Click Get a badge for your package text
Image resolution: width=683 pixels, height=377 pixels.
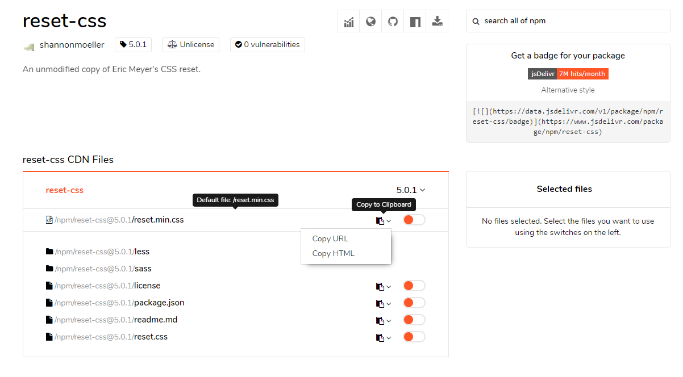point(568,56)
